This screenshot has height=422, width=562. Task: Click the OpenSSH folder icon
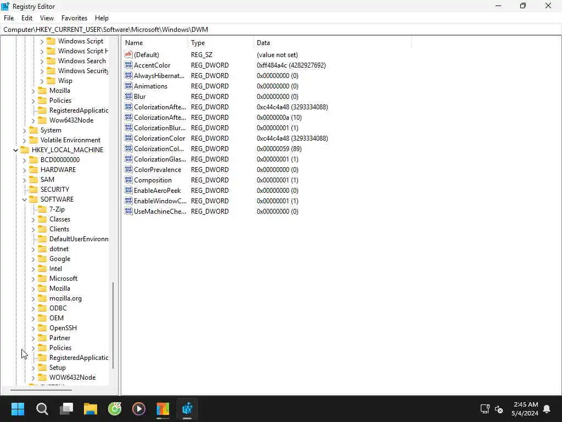[x=42, y=328]
